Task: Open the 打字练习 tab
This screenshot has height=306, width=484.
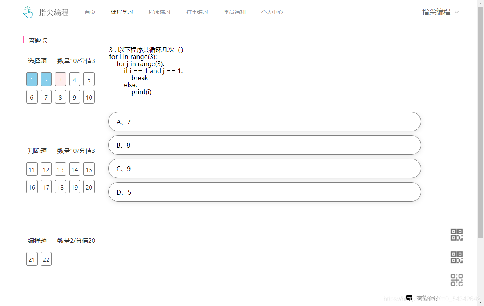Action: [197, 12]
